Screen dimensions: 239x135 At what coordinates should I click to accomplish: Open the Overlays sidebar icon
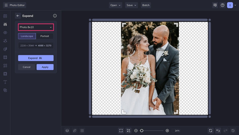click(x=5, y=74)
